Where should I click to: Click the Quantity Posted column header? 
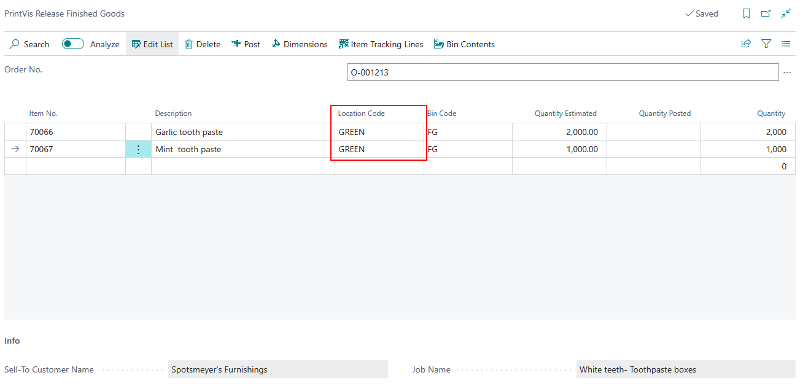665,114
